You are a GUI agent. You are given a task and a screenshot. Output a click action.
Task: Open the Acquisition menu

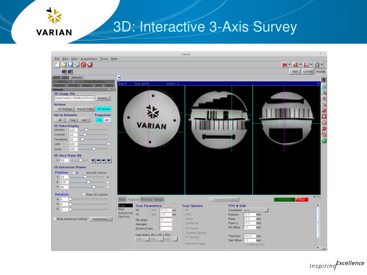click(89, 59)
